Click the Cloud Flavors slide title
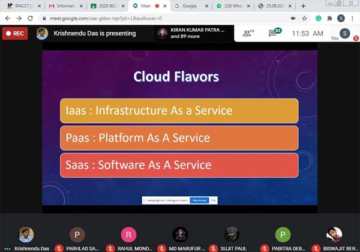This screenshot has width=360, height=252. (x=176, y=76)
